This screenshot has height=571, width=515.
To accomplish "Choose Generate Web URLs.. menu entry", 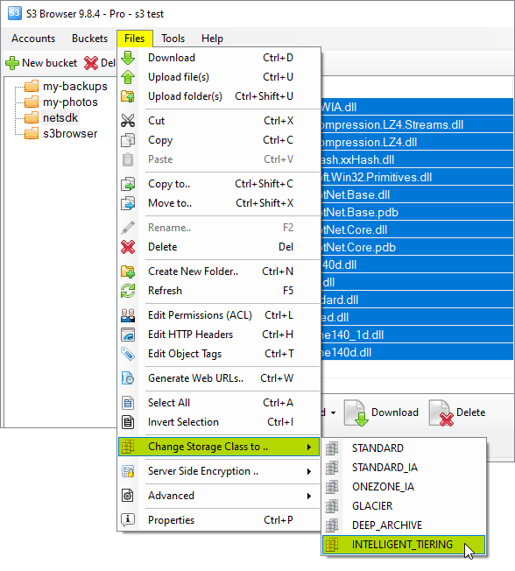I will (219, 378).
